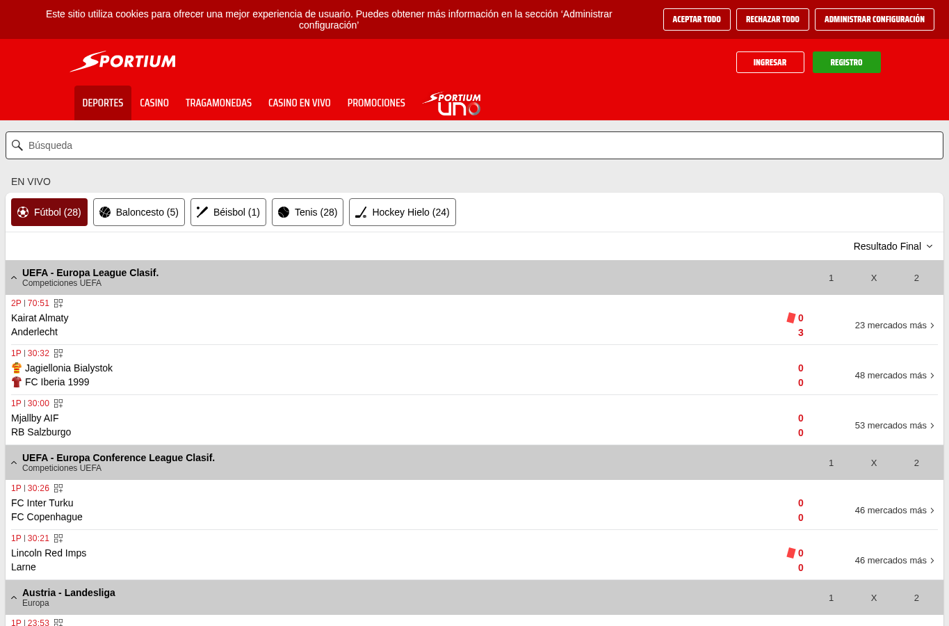This screenshot has width=949, height=626.
Task: Open the Anderlecht team row
Action: click(x=34, y=332)
